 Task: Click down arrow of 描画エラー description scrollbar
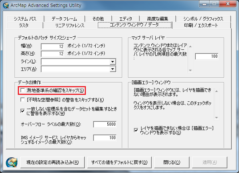(216, 117)
